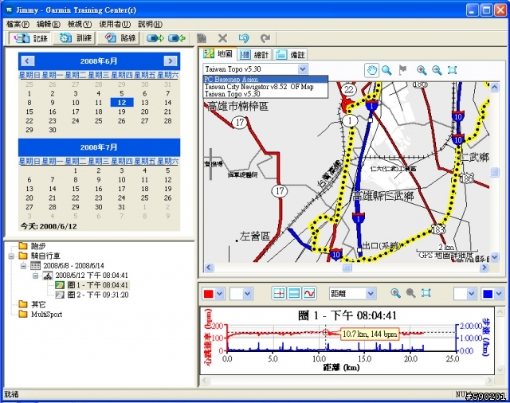Switch to the 總計 (Totals) tab
This screenshot has width=510, height=403.
(255, 55)
